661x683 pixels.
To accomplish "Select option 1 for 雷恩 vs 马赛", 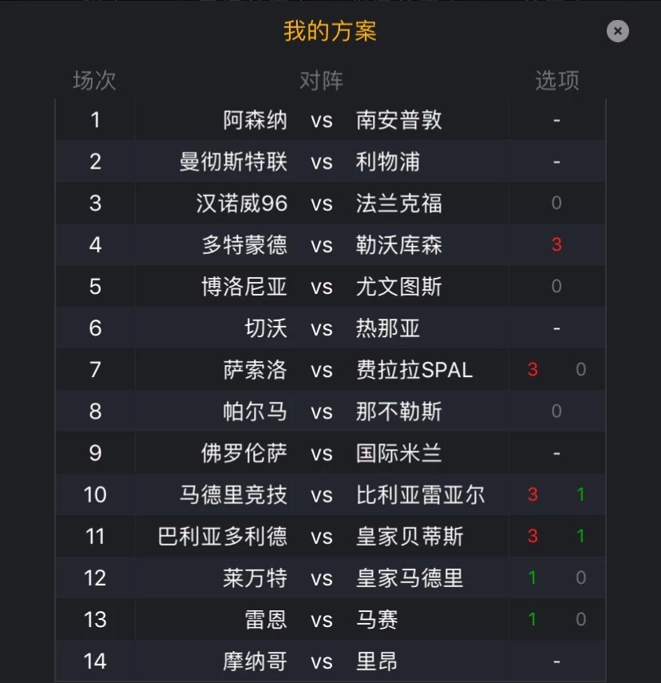I will point(532,619).
